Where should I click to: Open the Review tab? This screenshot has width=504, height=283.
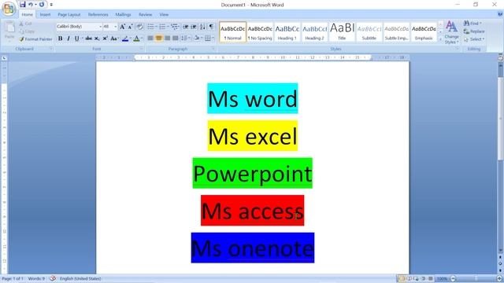click(145, 15)
